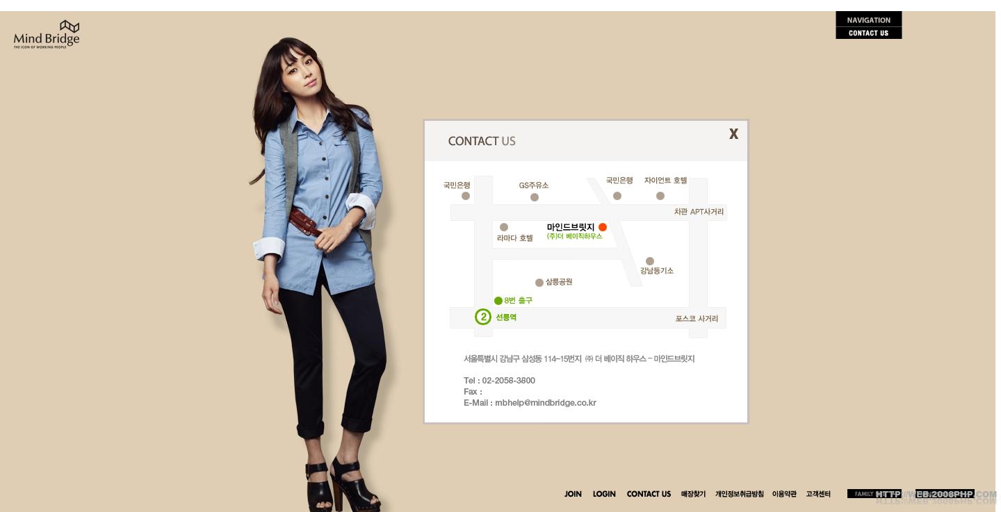Click the green line 2 subway icon
Screen dimensions: 1001x512
[483, 317]
